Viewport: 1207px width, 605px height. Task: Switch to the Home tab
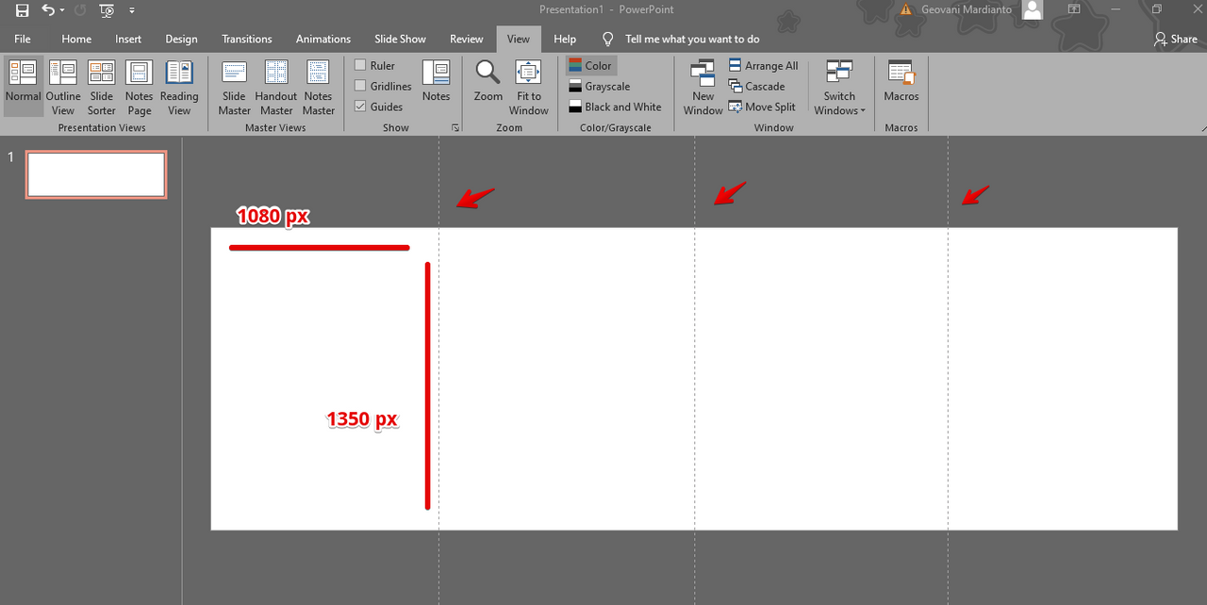click(x=76, y=39)
